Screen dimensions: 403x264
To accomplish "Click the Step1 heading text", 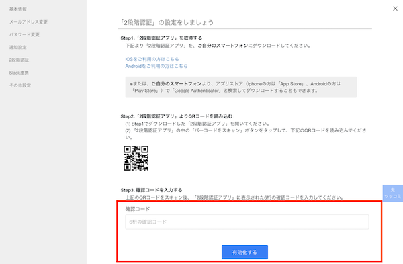I will [x=161, y=38].
